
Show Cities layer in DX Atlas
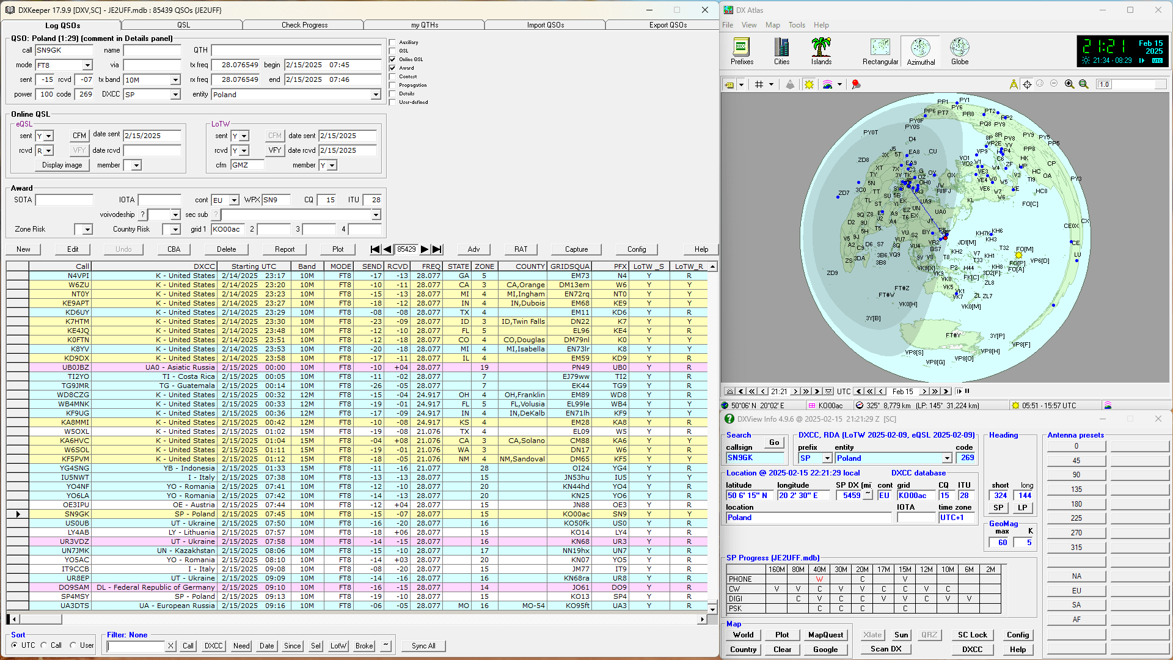point(781,51)
